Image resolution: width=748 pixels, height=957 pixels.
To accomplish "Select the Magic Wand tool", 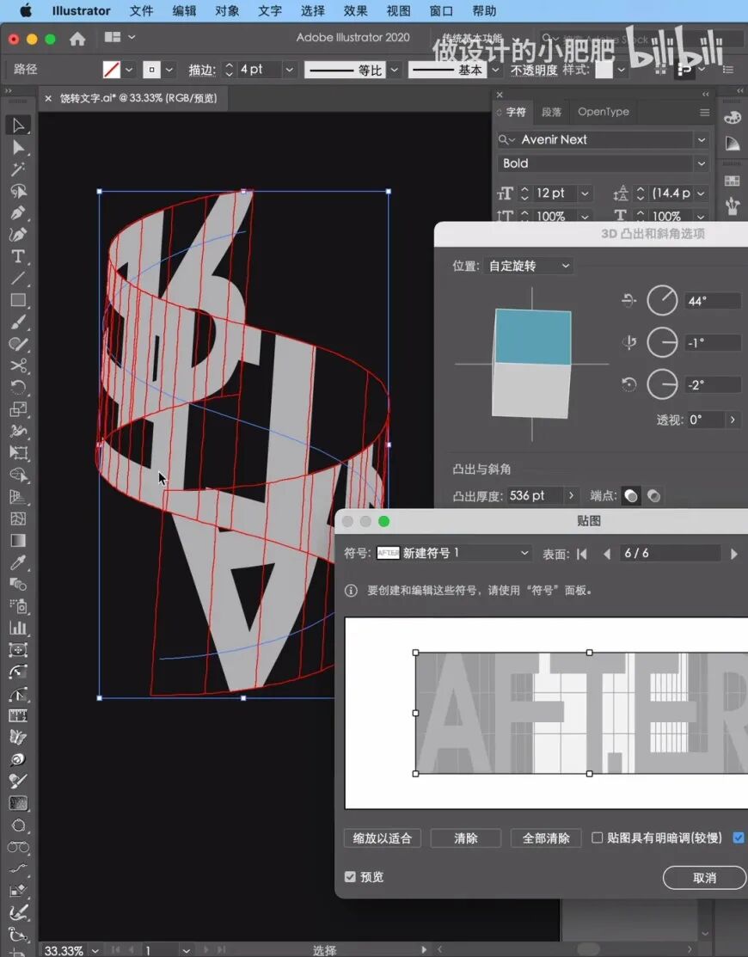I will (x=18, y=169).
